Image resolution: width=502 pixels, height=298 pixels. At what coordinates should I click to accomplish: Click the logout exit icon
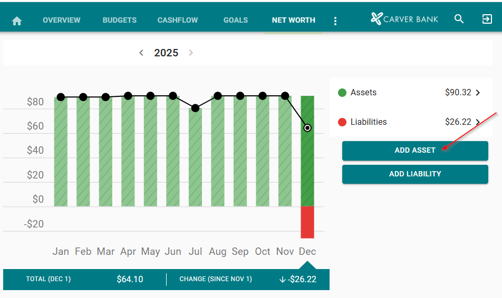tap(487, 19)
